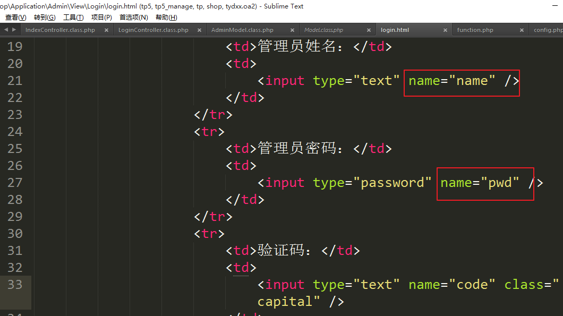
Task: Open the 项目(P) menu
Action: click(101, 18)
